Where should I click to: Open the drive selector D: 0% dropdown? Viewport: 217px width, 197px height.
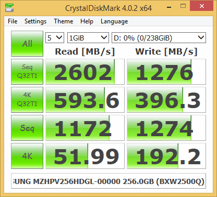point(159,37)
